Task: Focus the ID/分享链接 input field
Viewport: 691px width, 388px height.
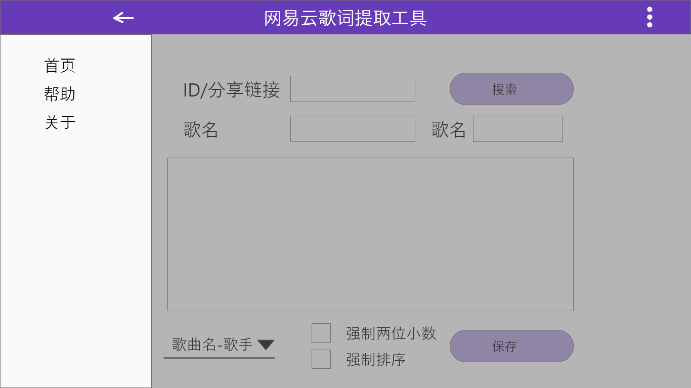Action: 353,89
